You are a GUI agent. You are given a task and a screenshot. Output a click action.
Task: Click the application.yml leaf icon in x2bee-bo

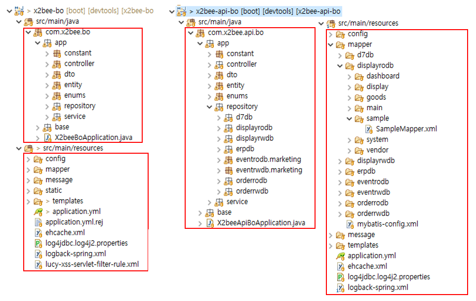pyautogui.click(x=39, y=212)
